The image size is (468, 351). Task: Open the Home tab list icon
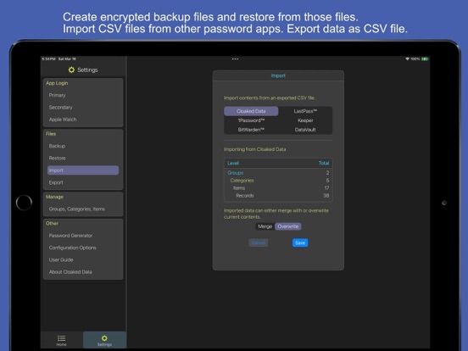tap(62, 338)
